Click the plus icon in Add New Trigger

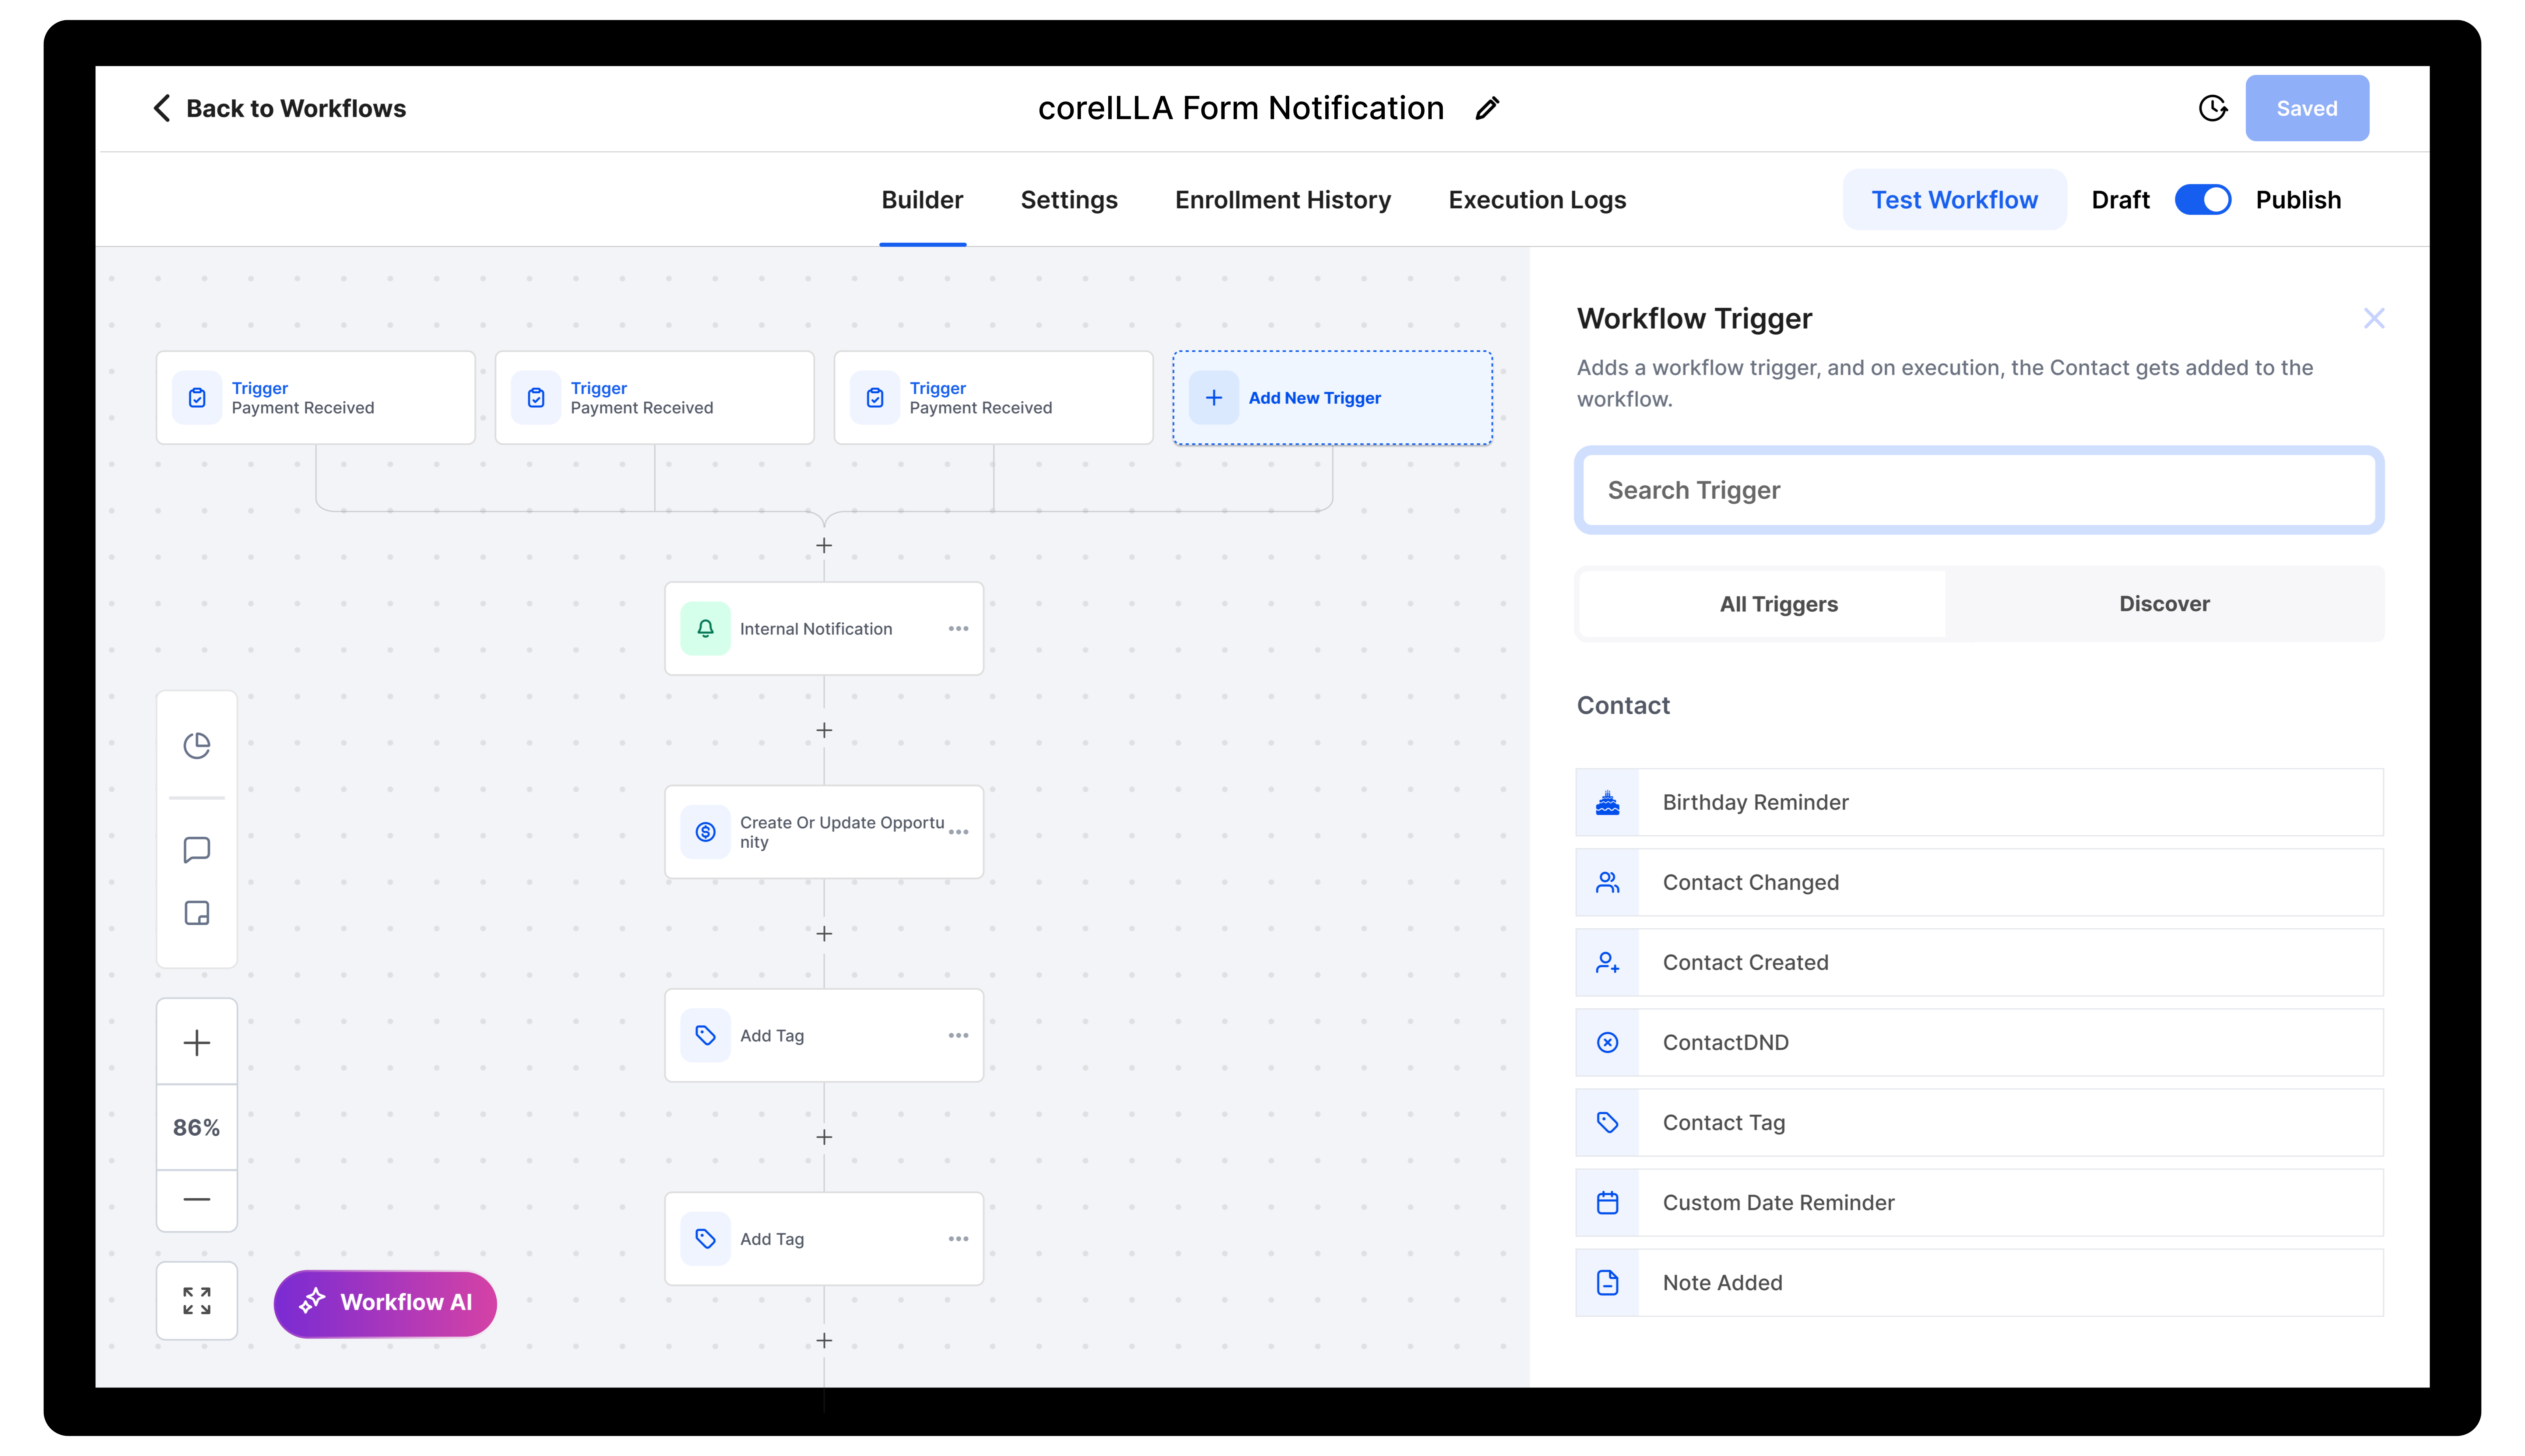point(1213,398)
